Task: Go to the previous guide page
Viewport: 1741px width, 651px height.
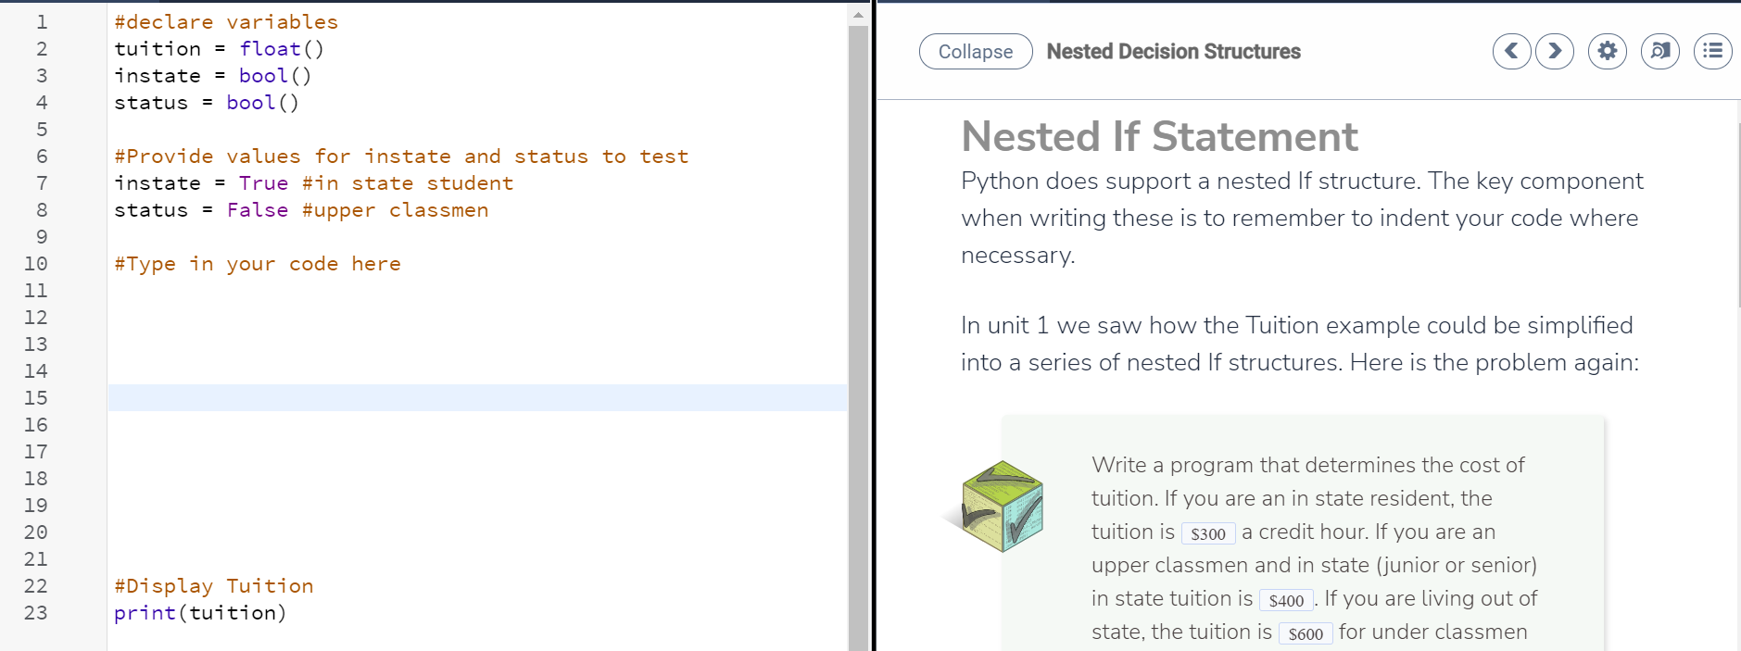Action: (x=1511, y=51)
